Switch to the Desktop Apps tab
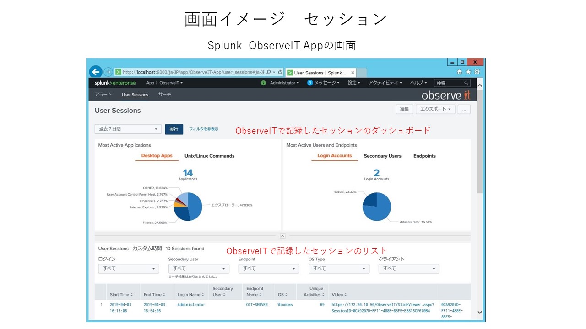Screen dimensions: 586x329 click(x=157, y=156)
